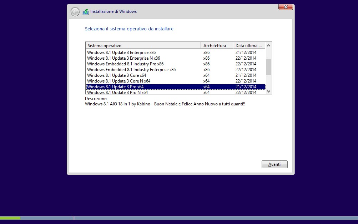Click the Installazione di Windows title text

click(114, 11)
